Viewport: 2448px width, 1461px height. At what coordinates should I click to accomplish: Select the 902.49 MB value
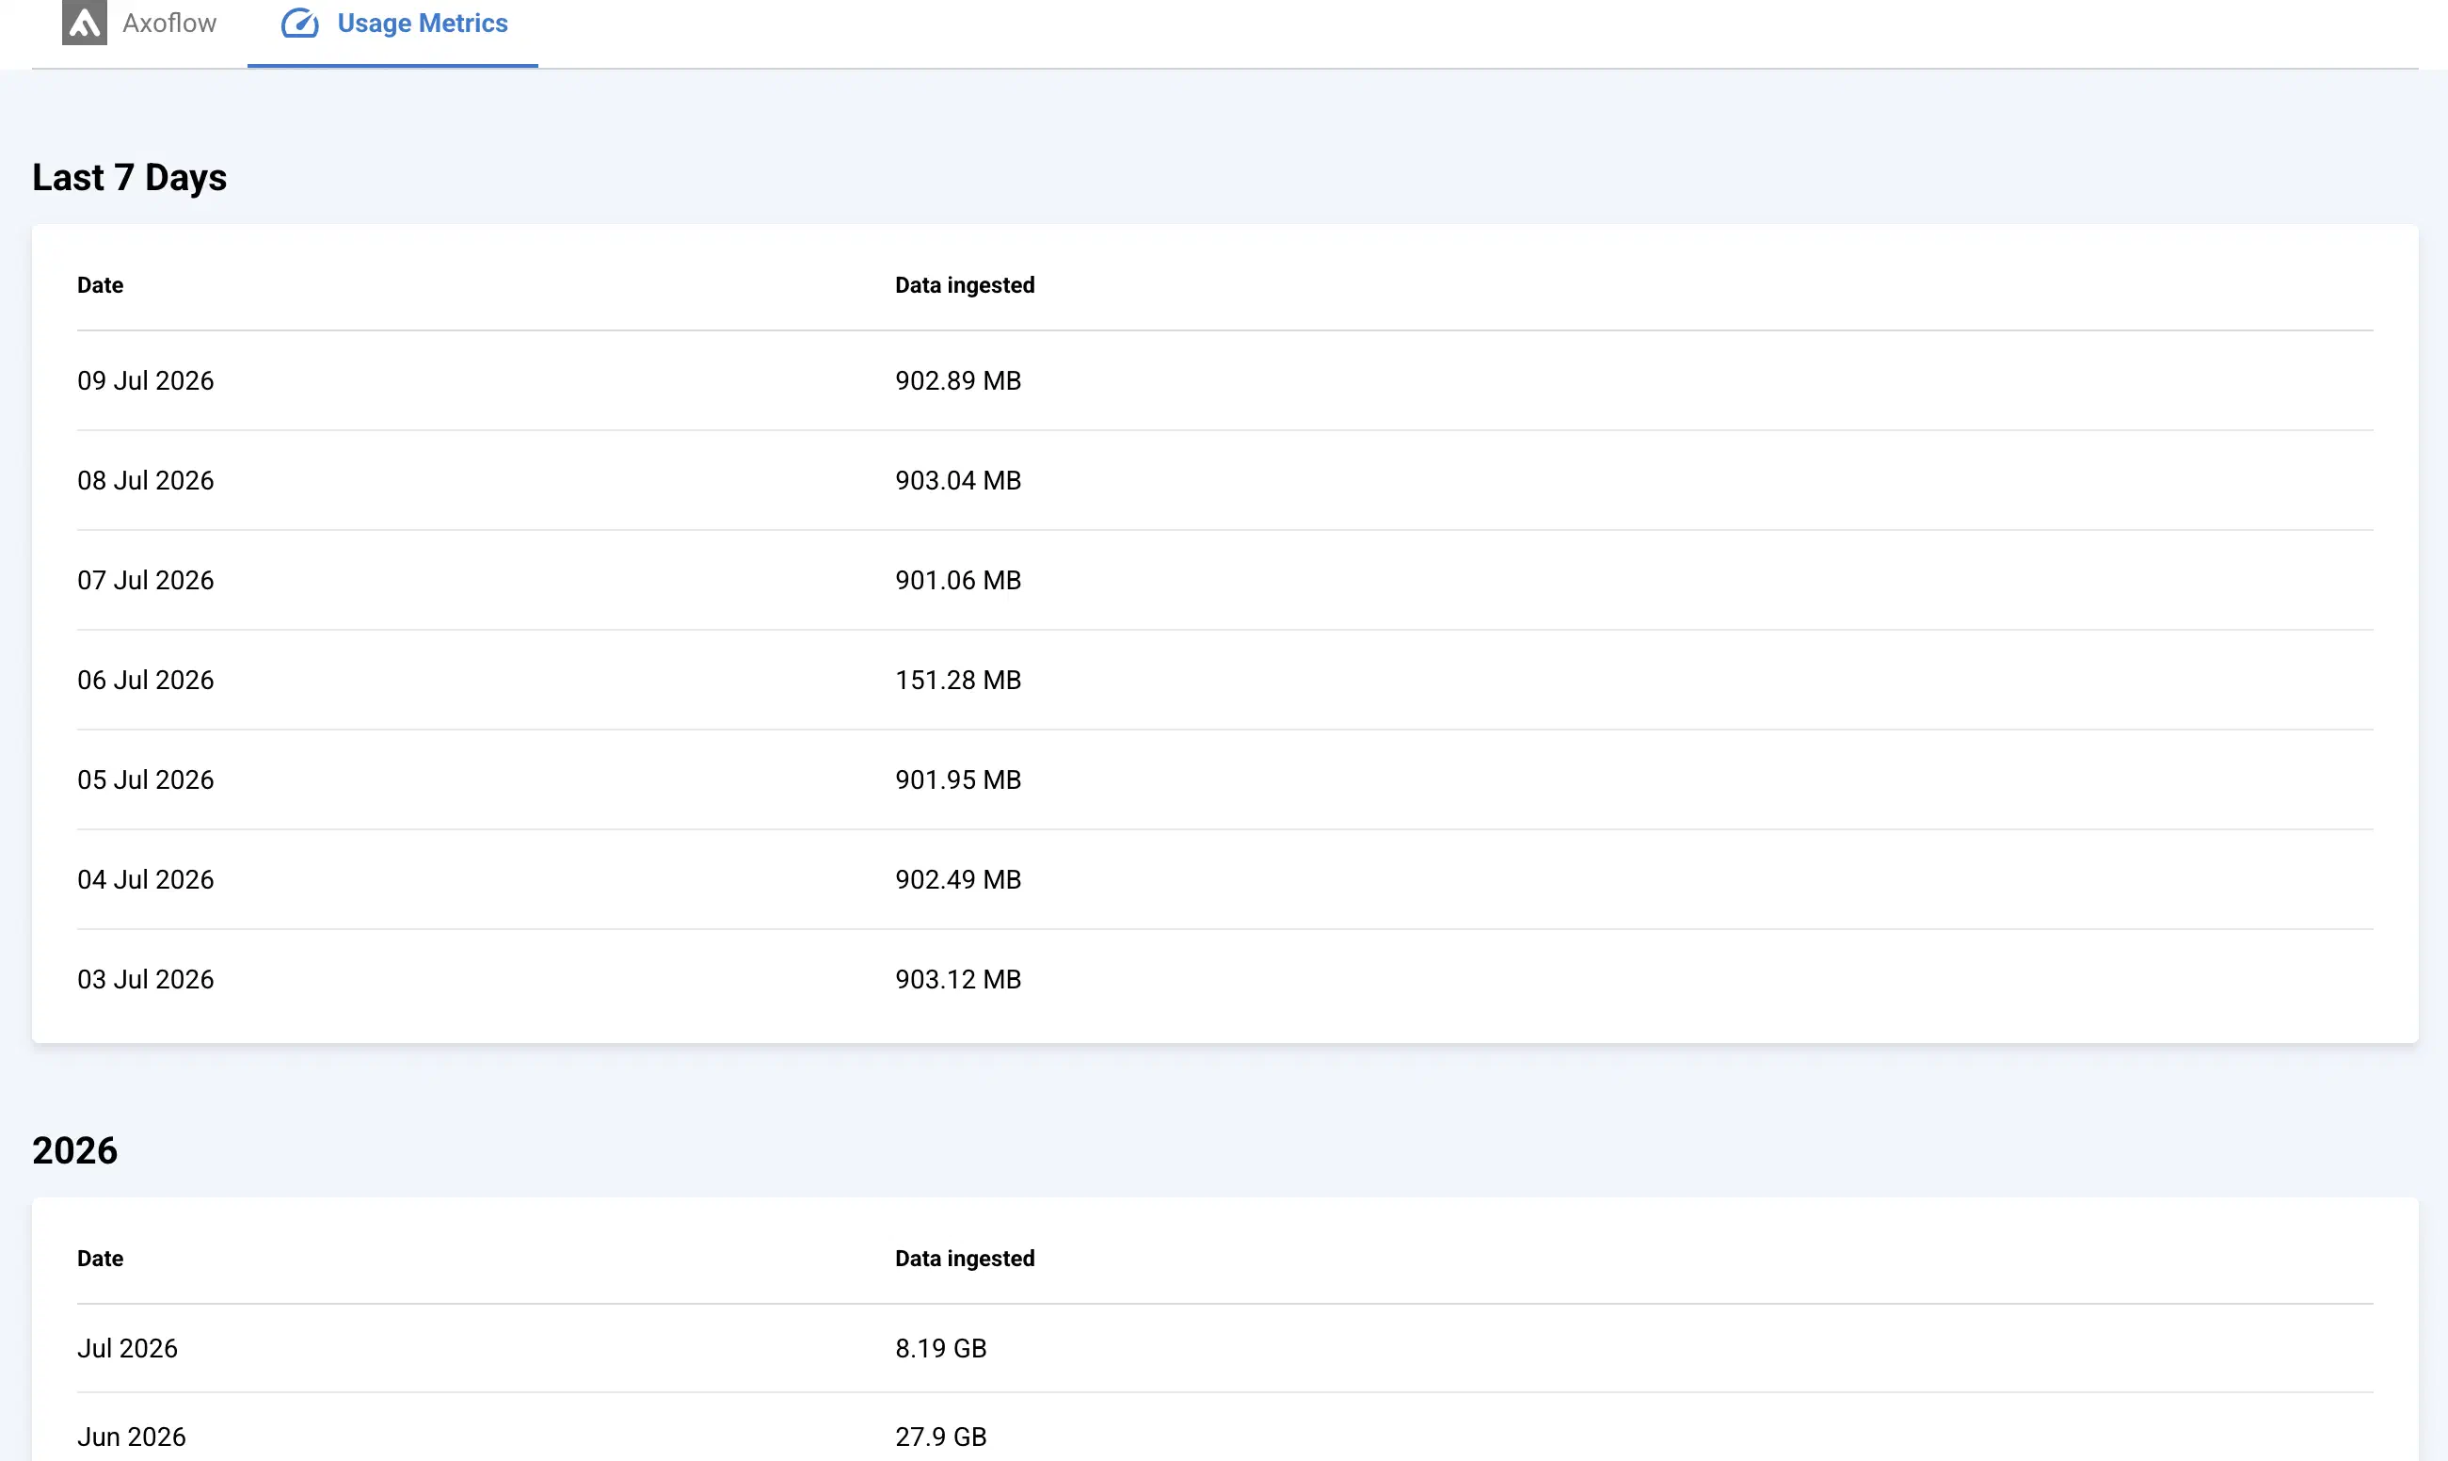(959, 879)
